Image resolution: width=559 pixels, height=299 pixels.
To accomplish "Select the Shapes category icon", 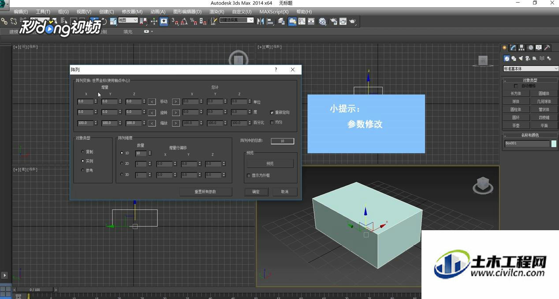I will [x=514, y=58].
